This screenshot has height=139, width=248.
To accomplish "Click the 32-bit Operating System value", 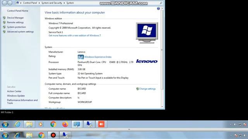I will (90, 73).
